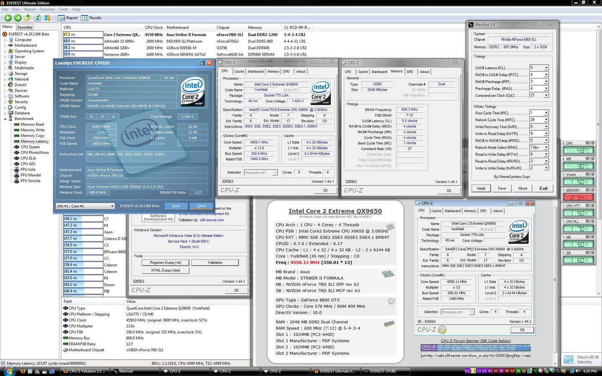Click Exit button in MemSet

tap(543, 188)
